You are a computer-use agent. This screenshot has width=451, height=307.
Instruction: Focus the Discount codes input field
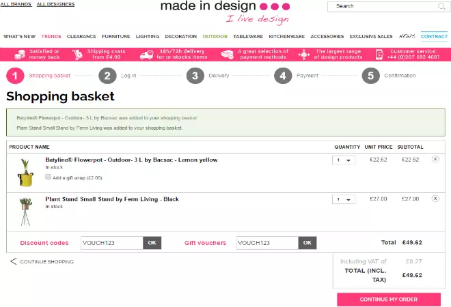pos(112,243)
